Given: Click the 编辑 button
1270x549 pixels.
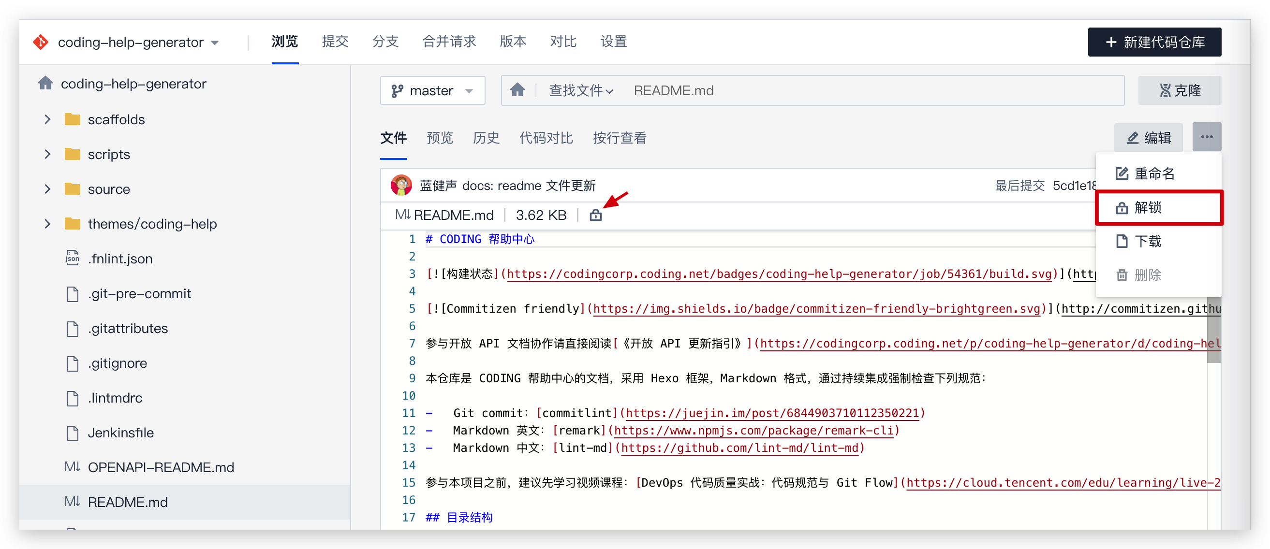Looking at the screenshot, I should pos(1148,138).
